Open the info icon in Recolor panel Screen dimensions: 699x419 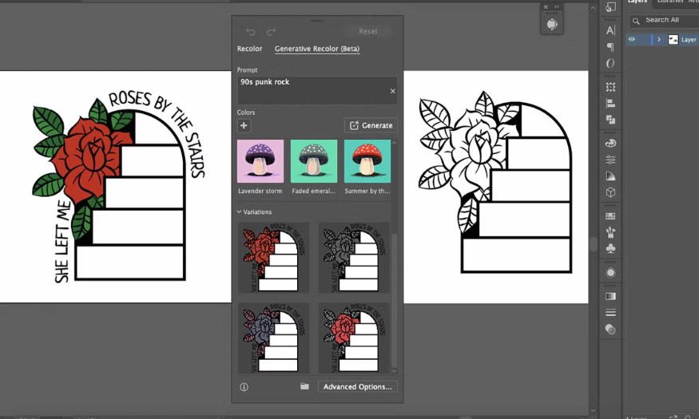[x=244, y=387]
